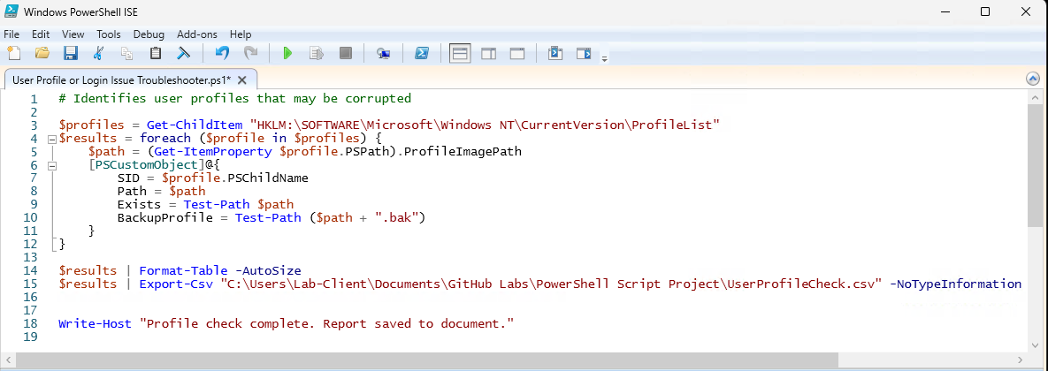
Task: Collapse the foreach block on line 4
Action: pyautogui.click(x=50, y=139)
